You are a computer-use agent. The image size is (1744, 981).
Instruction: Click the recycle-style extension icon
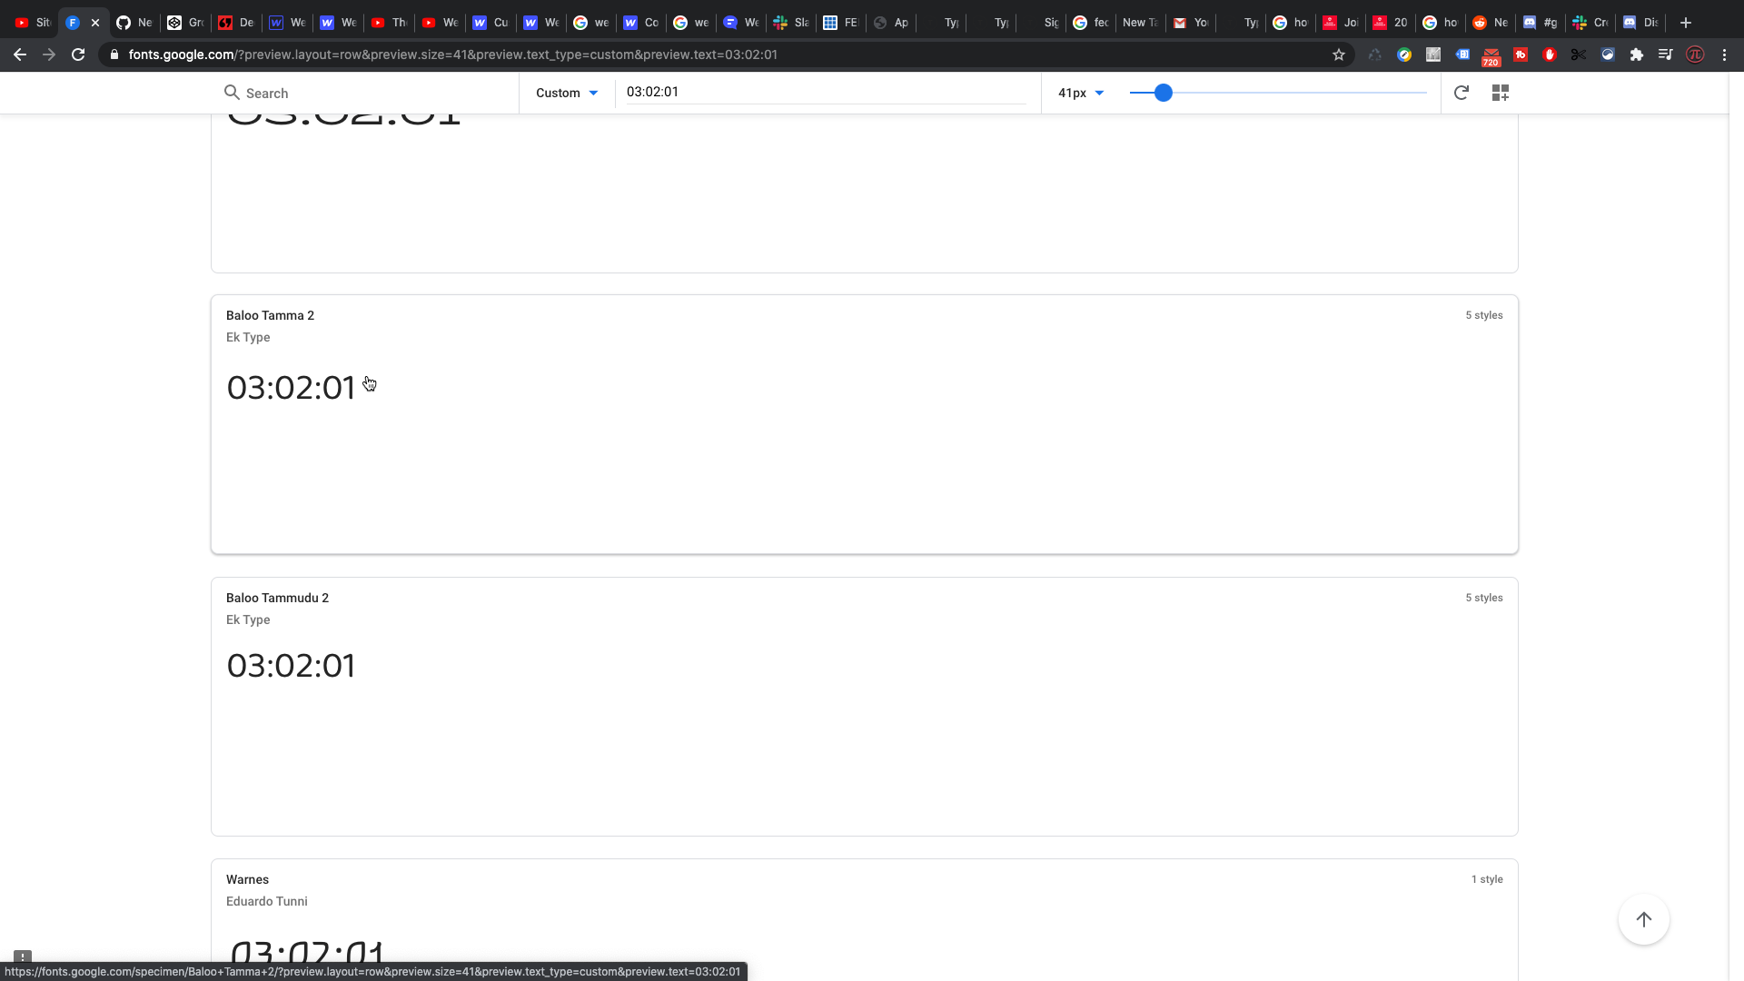pyautogui.click(x=1375, y=54)
